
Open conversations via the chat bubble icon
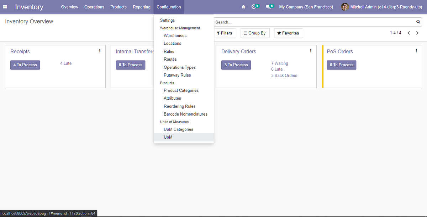268,7
